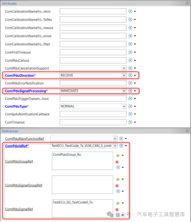
Task: Click the reset icon beside ComTimeout
Action: pyautogui.click(x=130, y=122)
